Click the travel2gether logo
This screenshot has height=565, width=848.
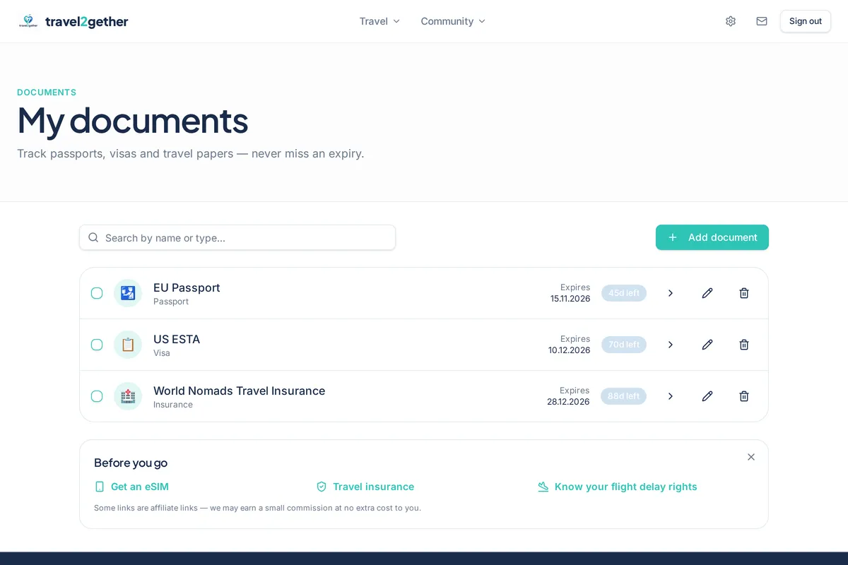coord(73,21)
